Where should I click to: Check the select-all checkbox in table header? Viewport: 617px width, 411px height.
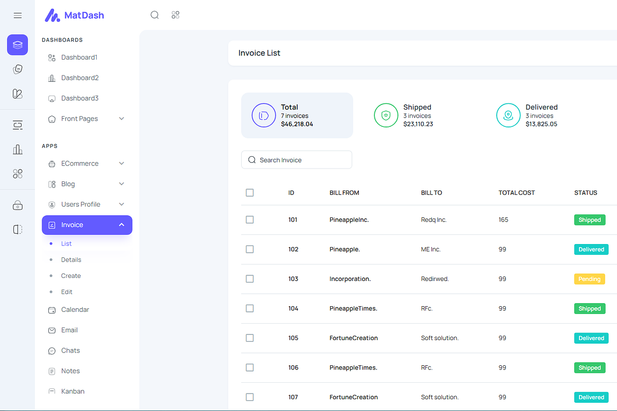tap(250, 193)
